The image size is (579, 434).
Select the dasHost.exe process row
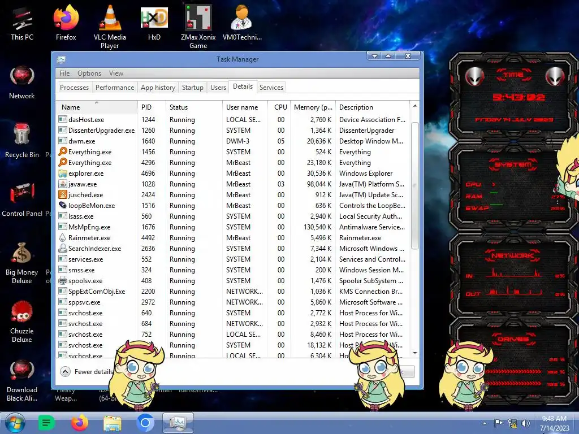[234, 120]
